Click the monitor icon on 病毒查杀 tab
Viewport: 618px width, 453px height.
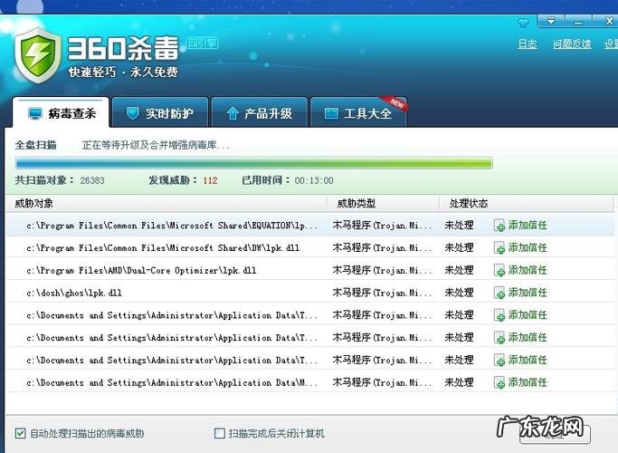coord(35,113)
